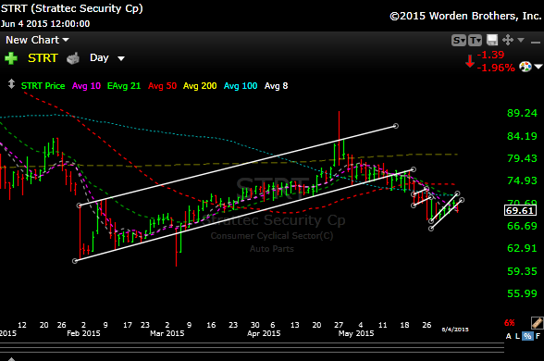Toggle the F scale option
The width and height of the screenshot is (544, 361).
538,336
